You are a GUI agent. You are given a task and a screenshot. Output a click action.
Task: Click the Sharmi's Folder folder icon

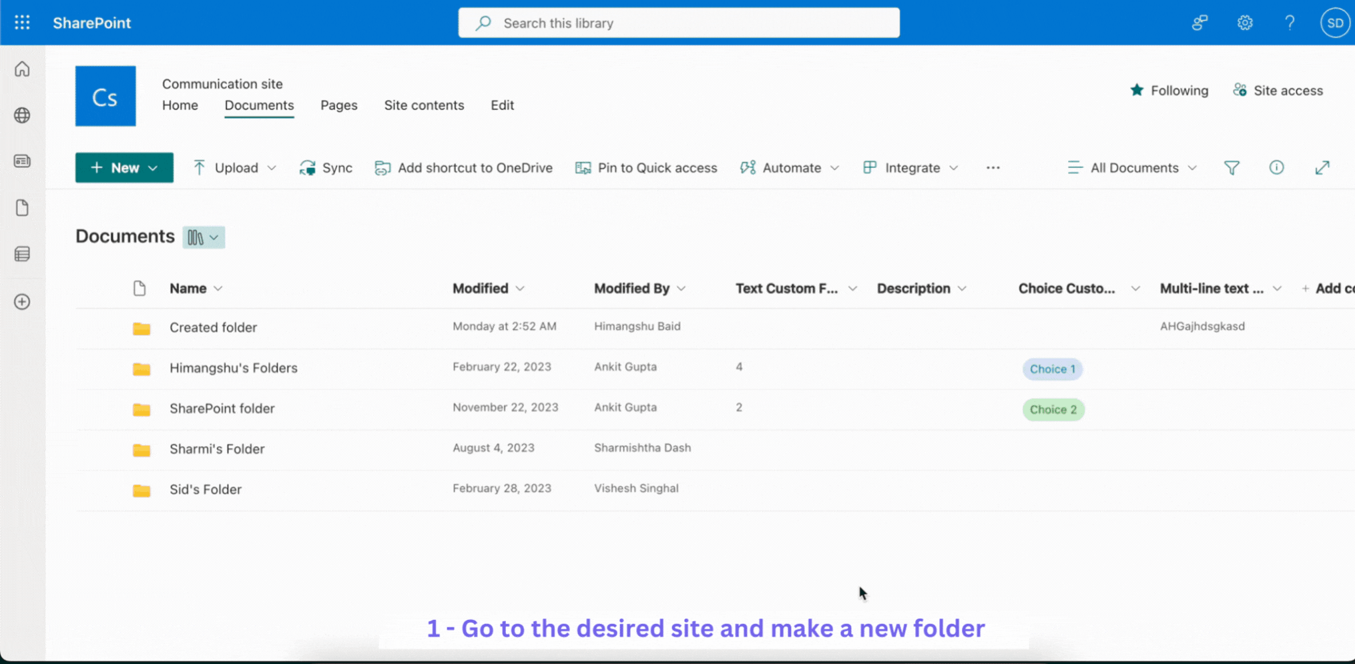click(x=142, y=450)
